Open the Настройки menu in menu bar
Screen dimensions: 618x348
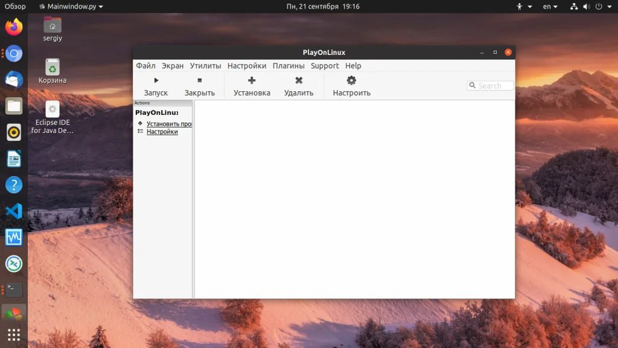tap(247, 66)
